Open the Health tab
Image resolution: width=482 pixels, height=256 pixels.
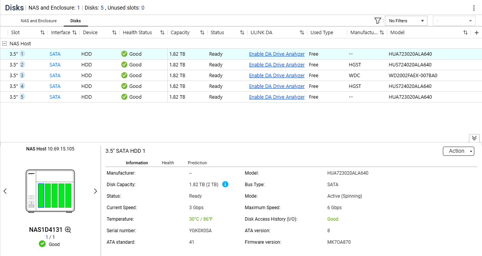(168, 163)
